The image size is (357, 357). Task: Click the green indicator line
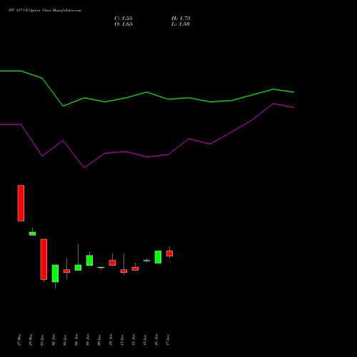pyautogui.click(x=147, y=92)
